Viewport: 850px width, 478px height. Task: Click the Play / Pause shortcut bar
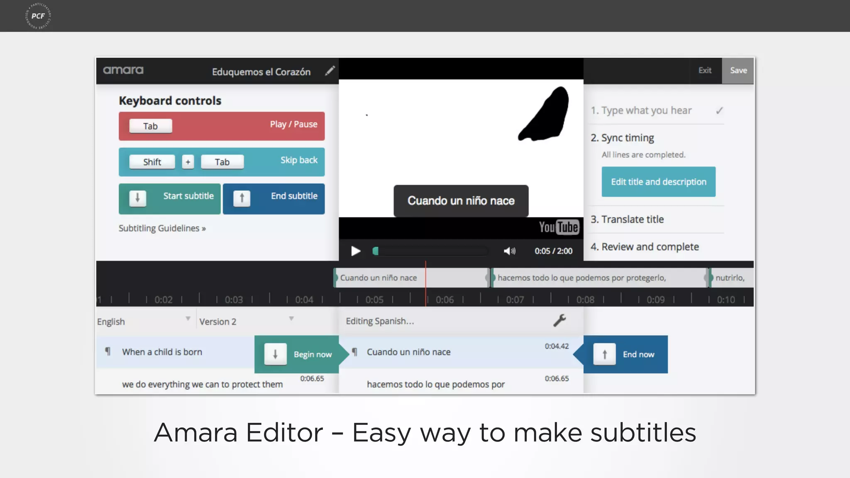(x=222, y=126)
